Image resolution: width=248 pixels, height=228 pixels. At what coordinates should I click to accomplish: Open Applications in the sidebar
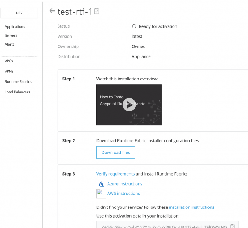tap(15, 26)
